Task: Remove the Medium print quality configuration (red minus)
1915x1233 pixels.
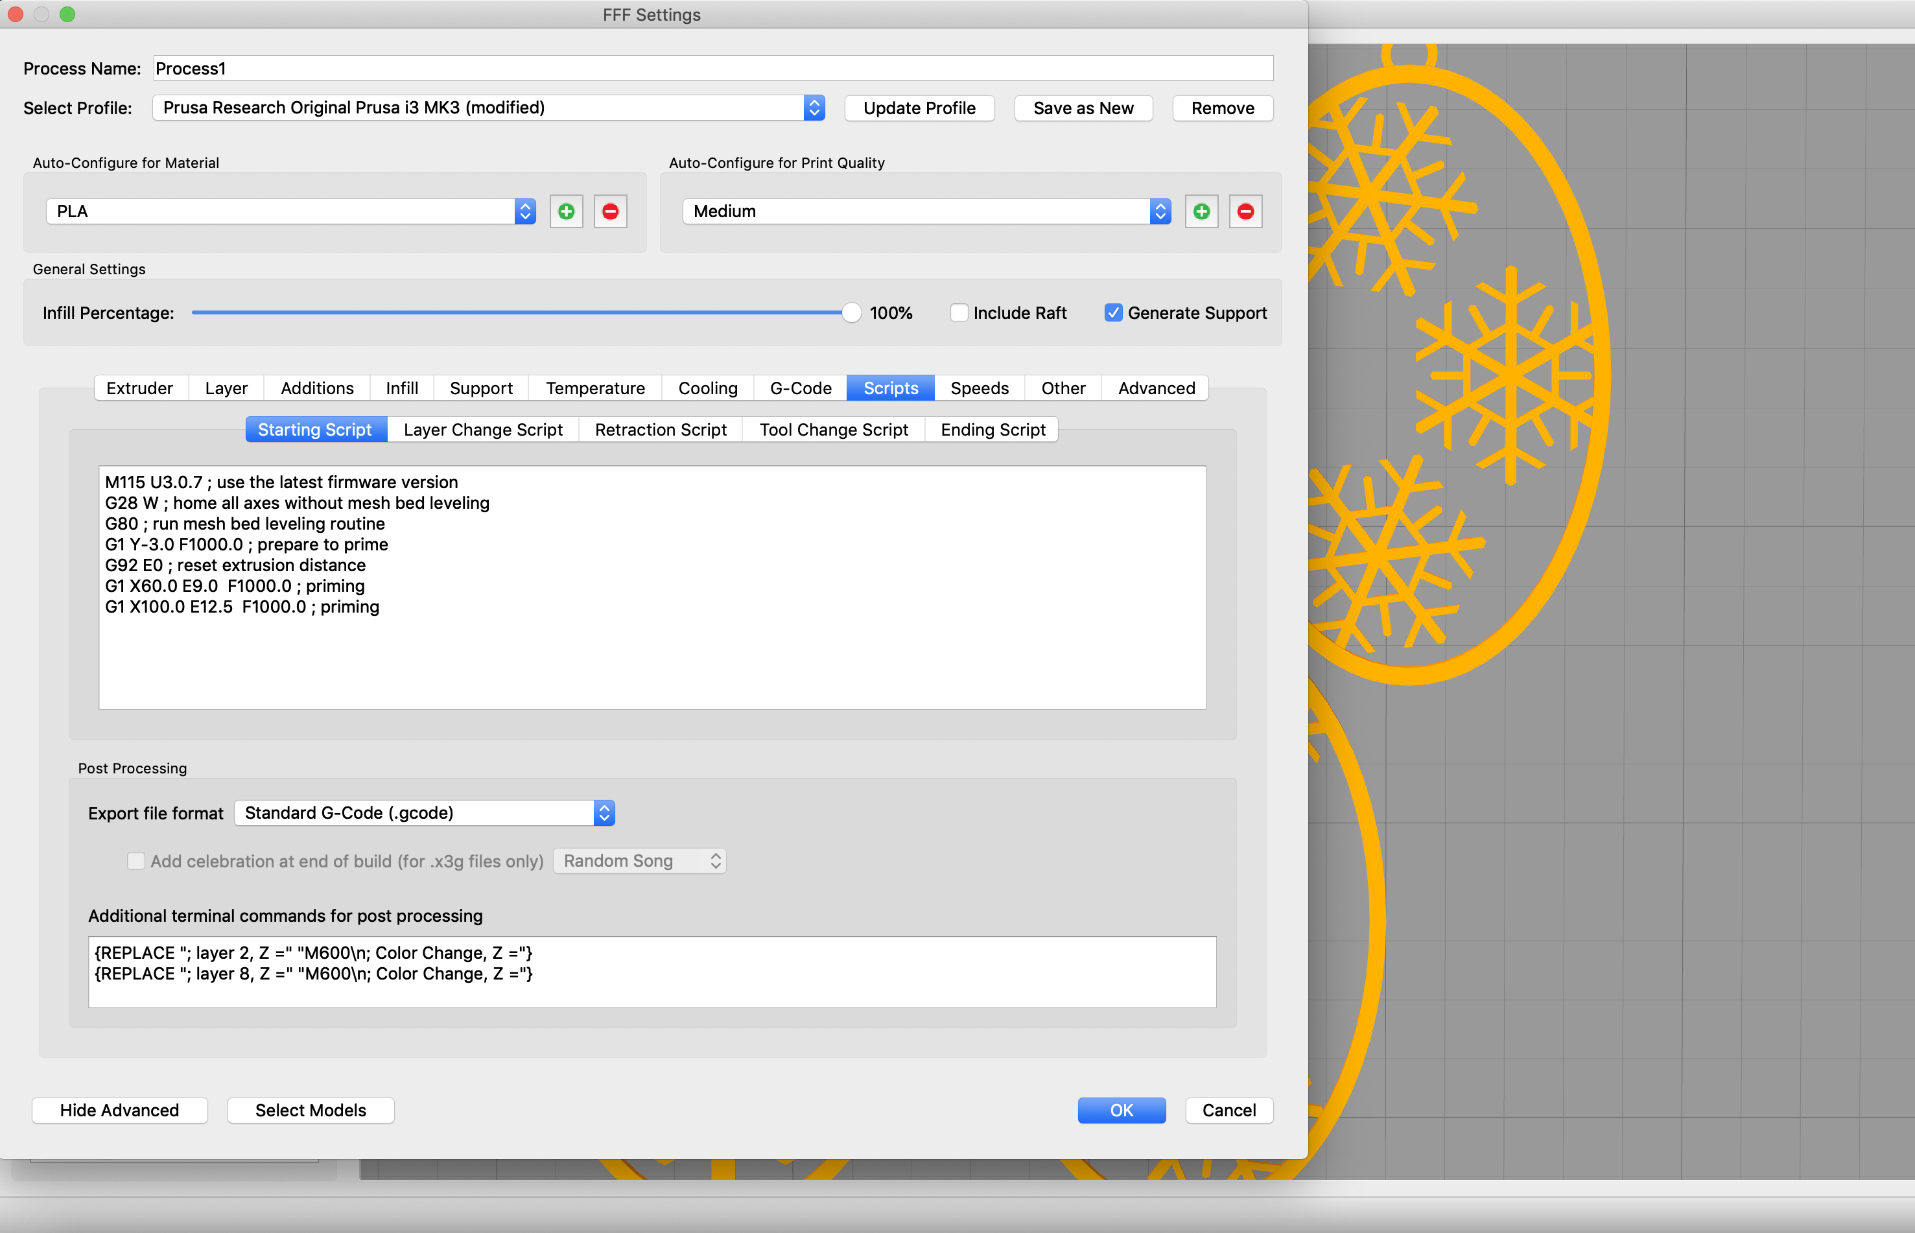Action: (1246, 211)
